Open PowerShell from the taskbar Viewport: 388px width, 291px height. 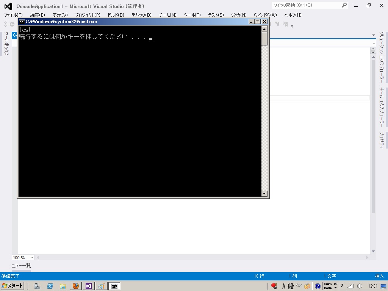(x=50, y=286)
